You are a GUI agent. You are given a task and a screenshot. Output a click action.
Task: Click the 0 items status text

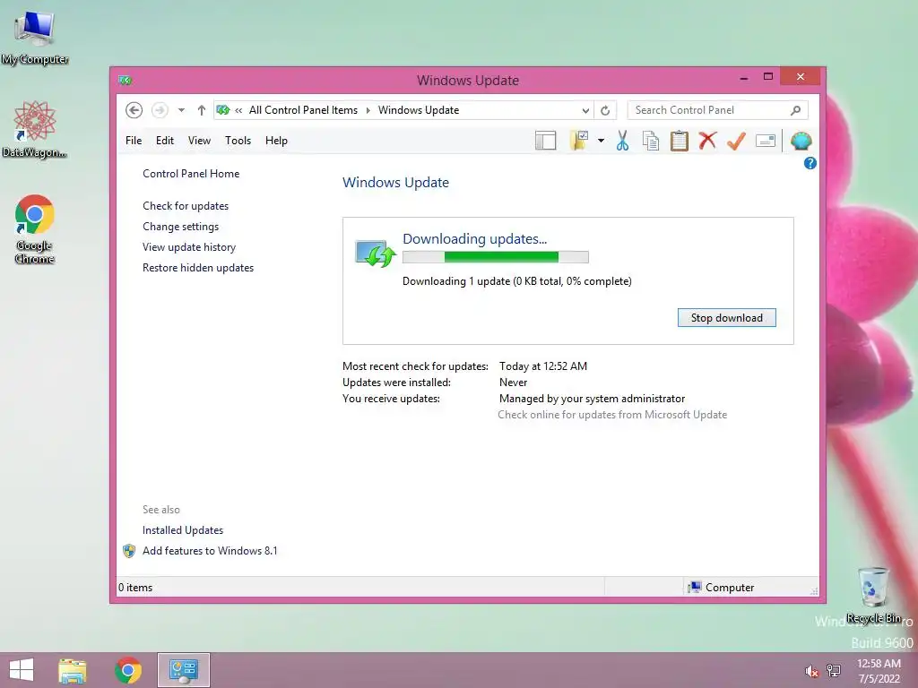[x=135, y=588]
